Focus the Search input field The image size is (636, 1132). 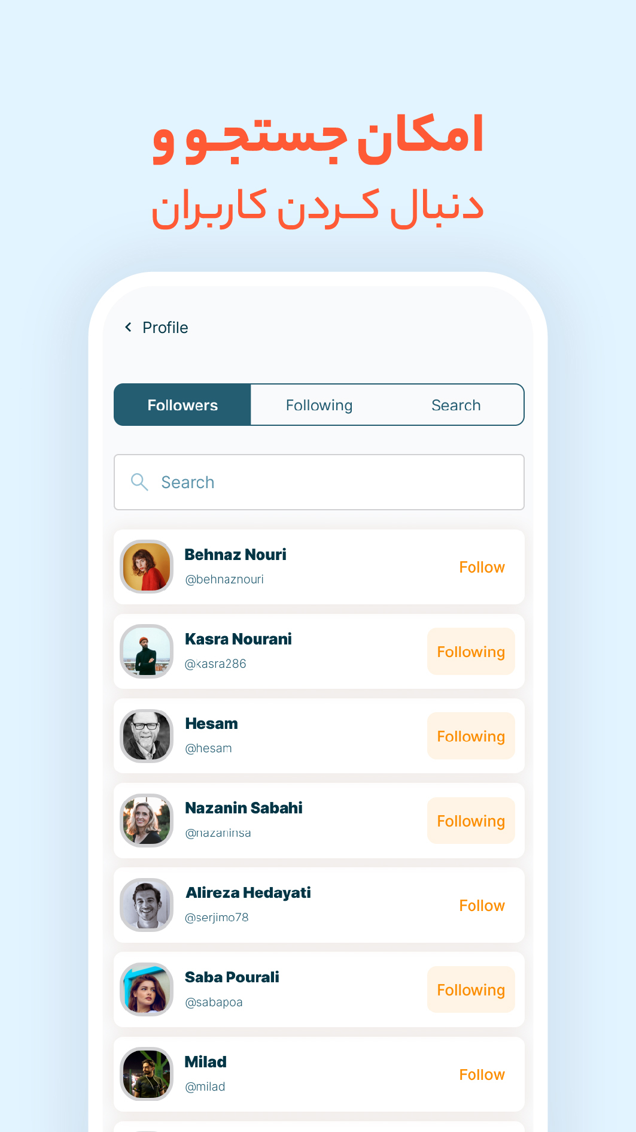319,482
